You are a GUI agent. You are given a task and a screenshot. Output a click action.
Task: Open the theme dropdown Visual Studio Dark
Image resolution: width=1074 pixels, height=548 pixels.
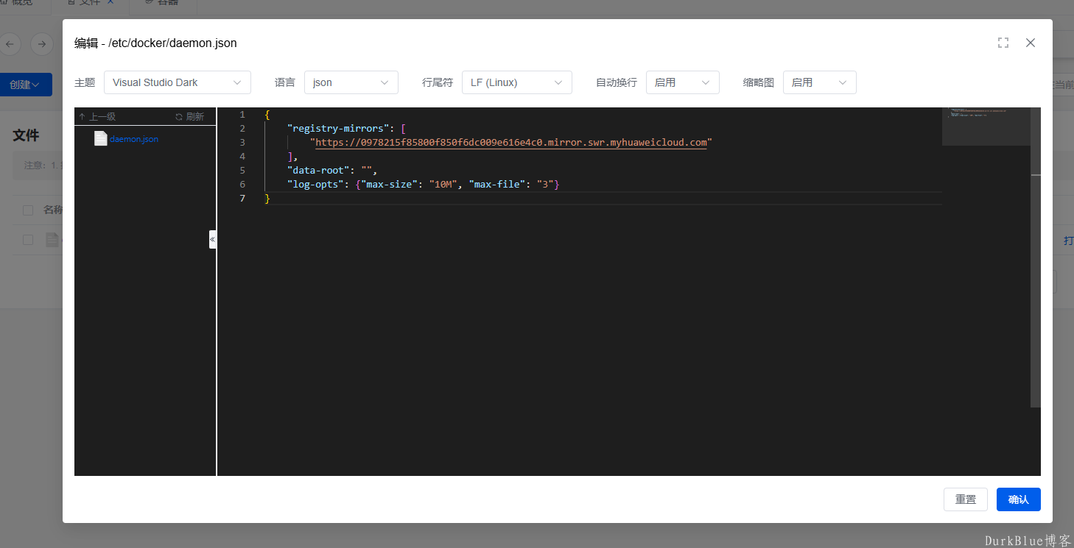tap(178, 82)
